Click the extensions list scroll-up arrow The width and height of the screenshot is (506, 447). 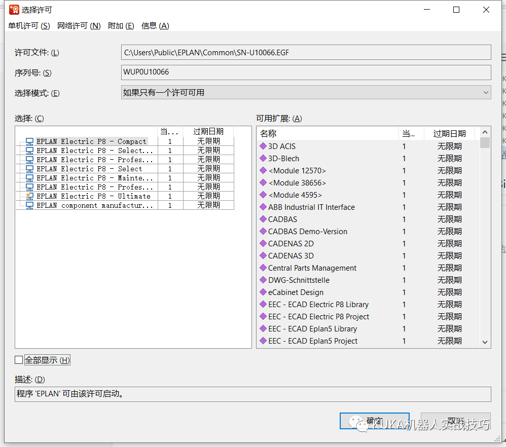click(485, 132)
